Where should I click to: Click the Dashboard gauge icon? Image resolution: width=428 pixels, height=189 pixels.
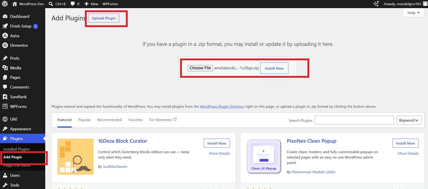[5, 16]
